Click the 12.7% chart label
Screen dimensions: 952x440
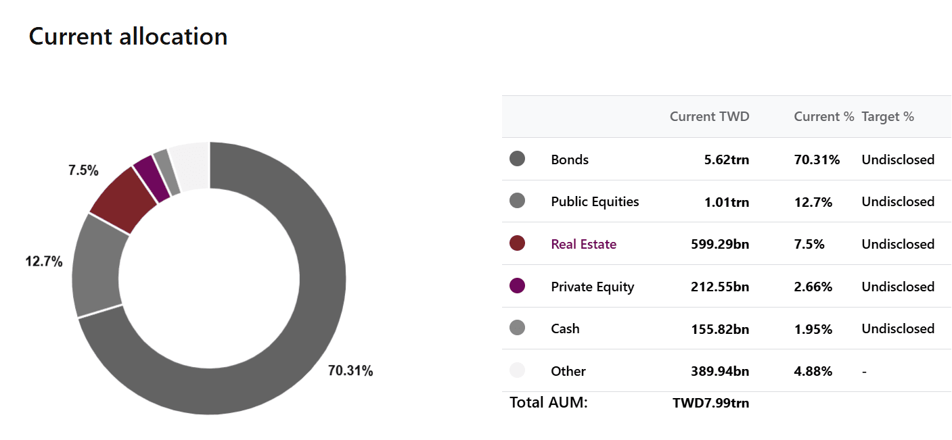click(44, 262)
